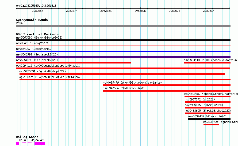
Task: Select the large magenta IDH1-AS1 exon block
Action: click(40, 143)
